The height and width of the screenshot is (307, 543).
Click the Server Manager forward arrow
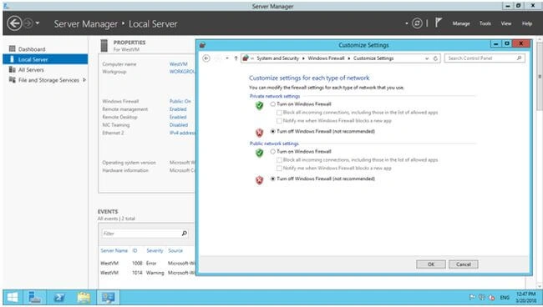pos(28,23)
